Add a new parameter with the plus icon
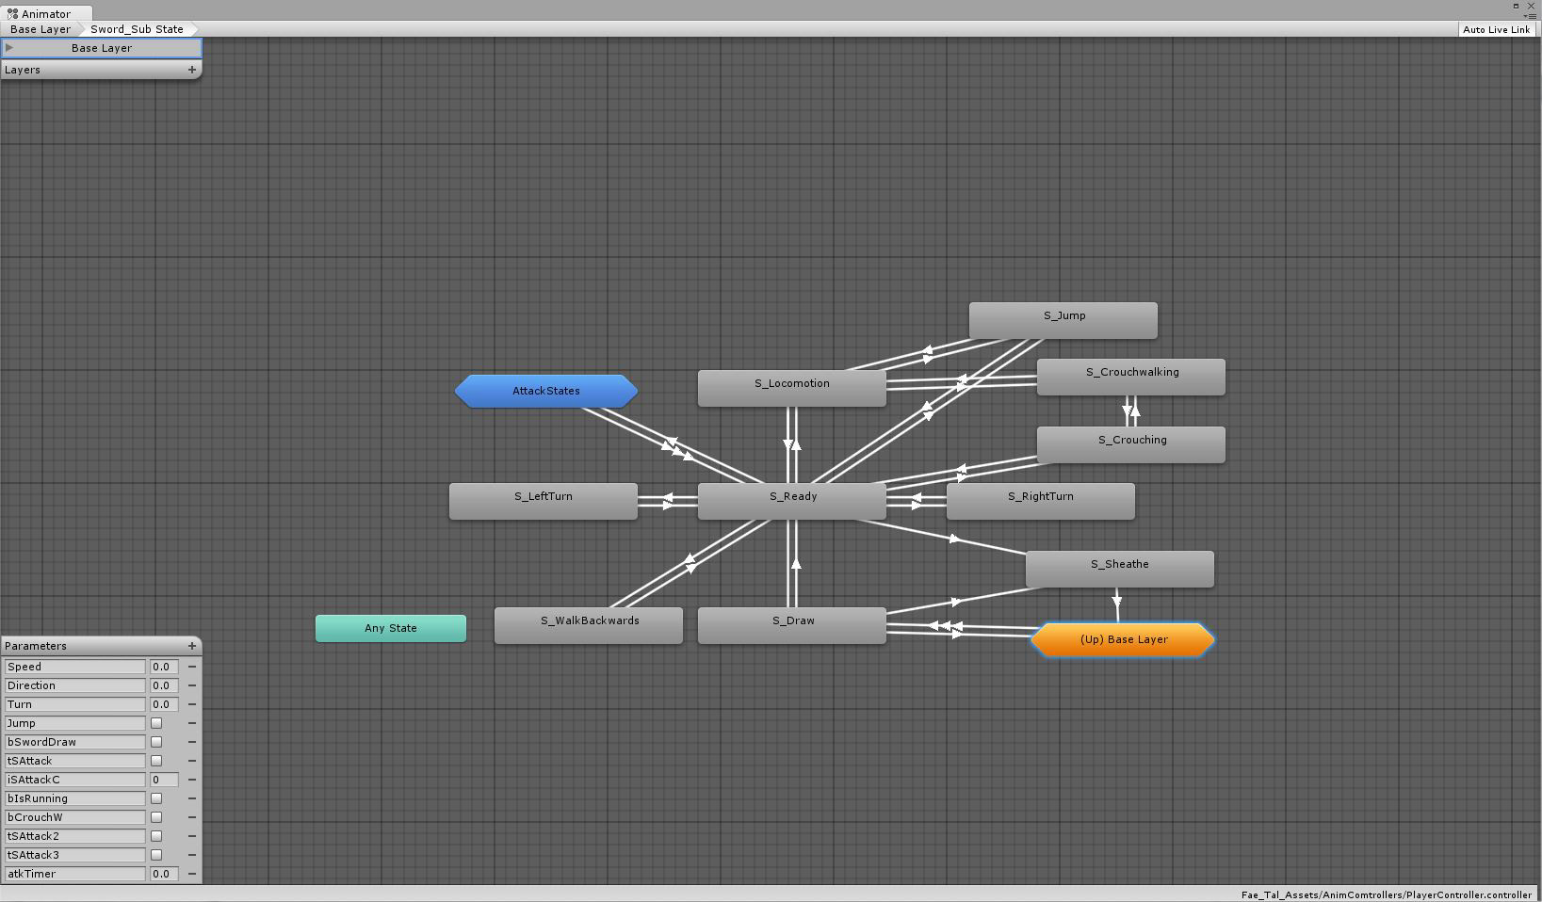1542x902 pixels. [192, 646]
